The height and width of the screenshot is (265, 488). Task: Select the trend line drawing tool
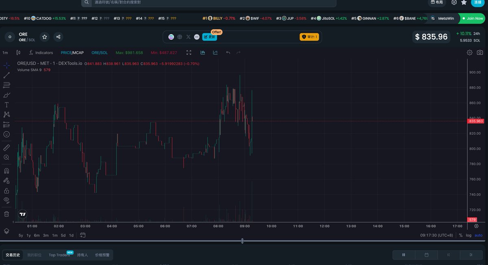(x=7, y=75)
